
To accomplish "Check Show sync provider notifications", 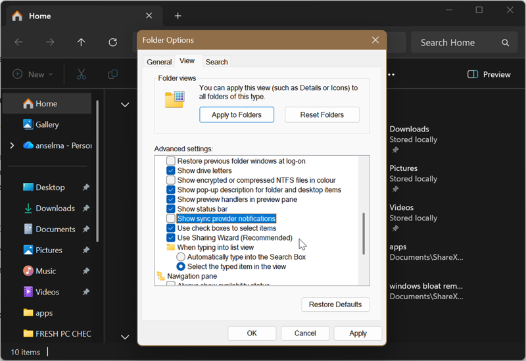I will click(x=171, y=218).
